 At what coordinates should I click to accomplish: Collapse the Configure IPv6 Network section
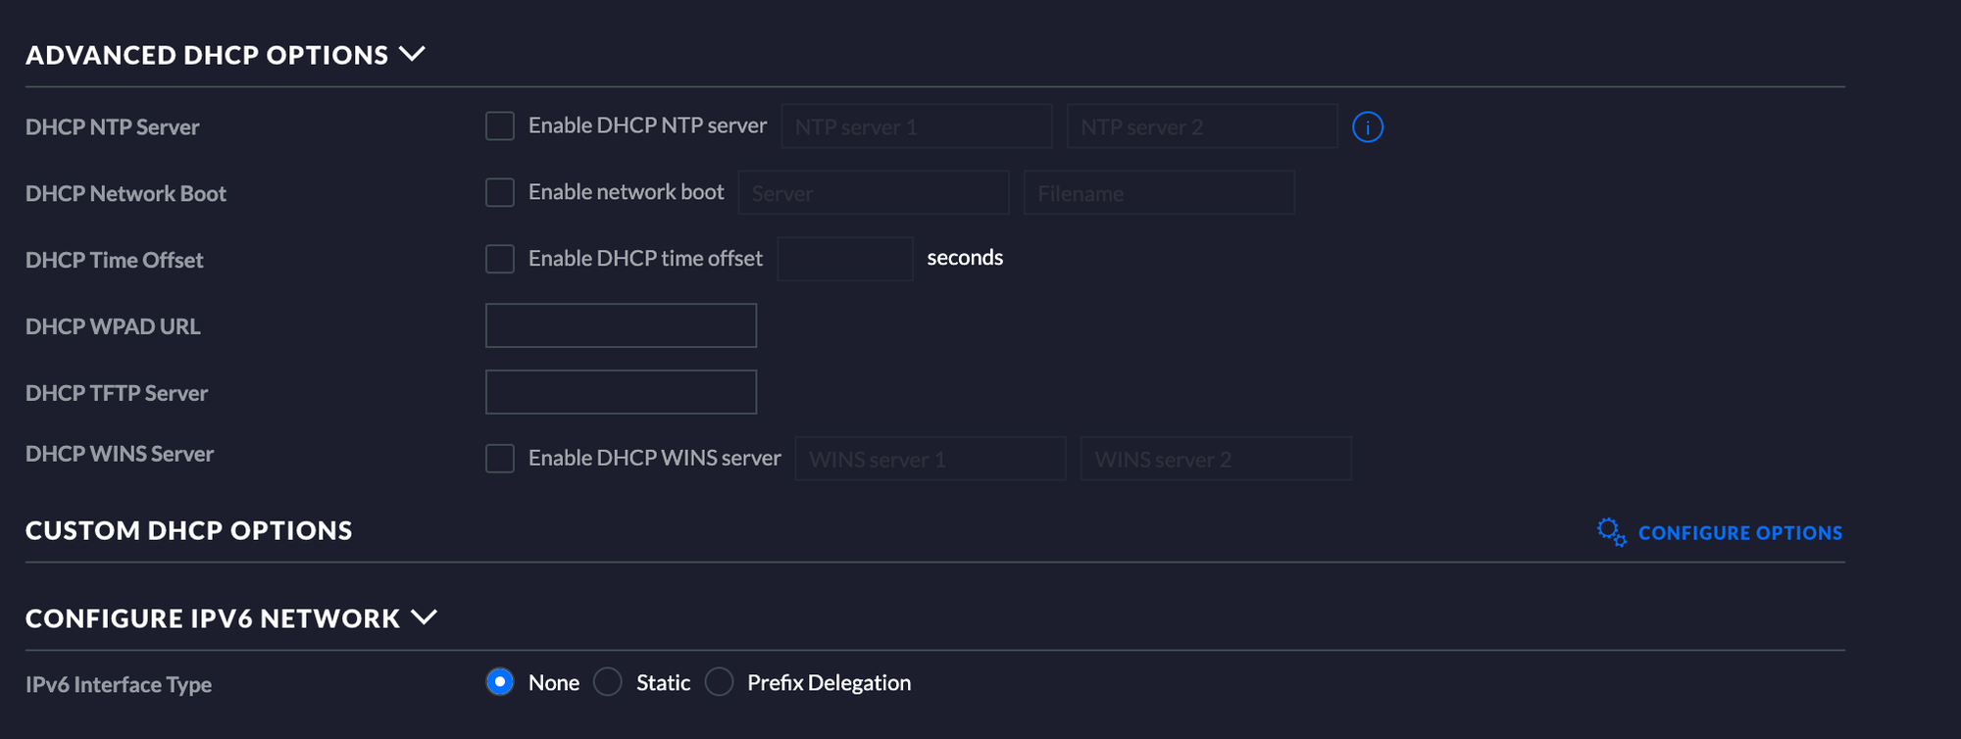click(424, 618)
